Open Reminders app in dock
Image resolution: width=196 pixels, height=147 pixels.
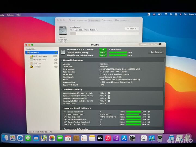(84, 138)
